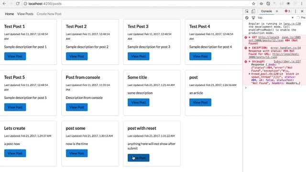View Post for 'post some'
Image resolution: width=306 pixels, height=172 pixels.
click(76, 153)
